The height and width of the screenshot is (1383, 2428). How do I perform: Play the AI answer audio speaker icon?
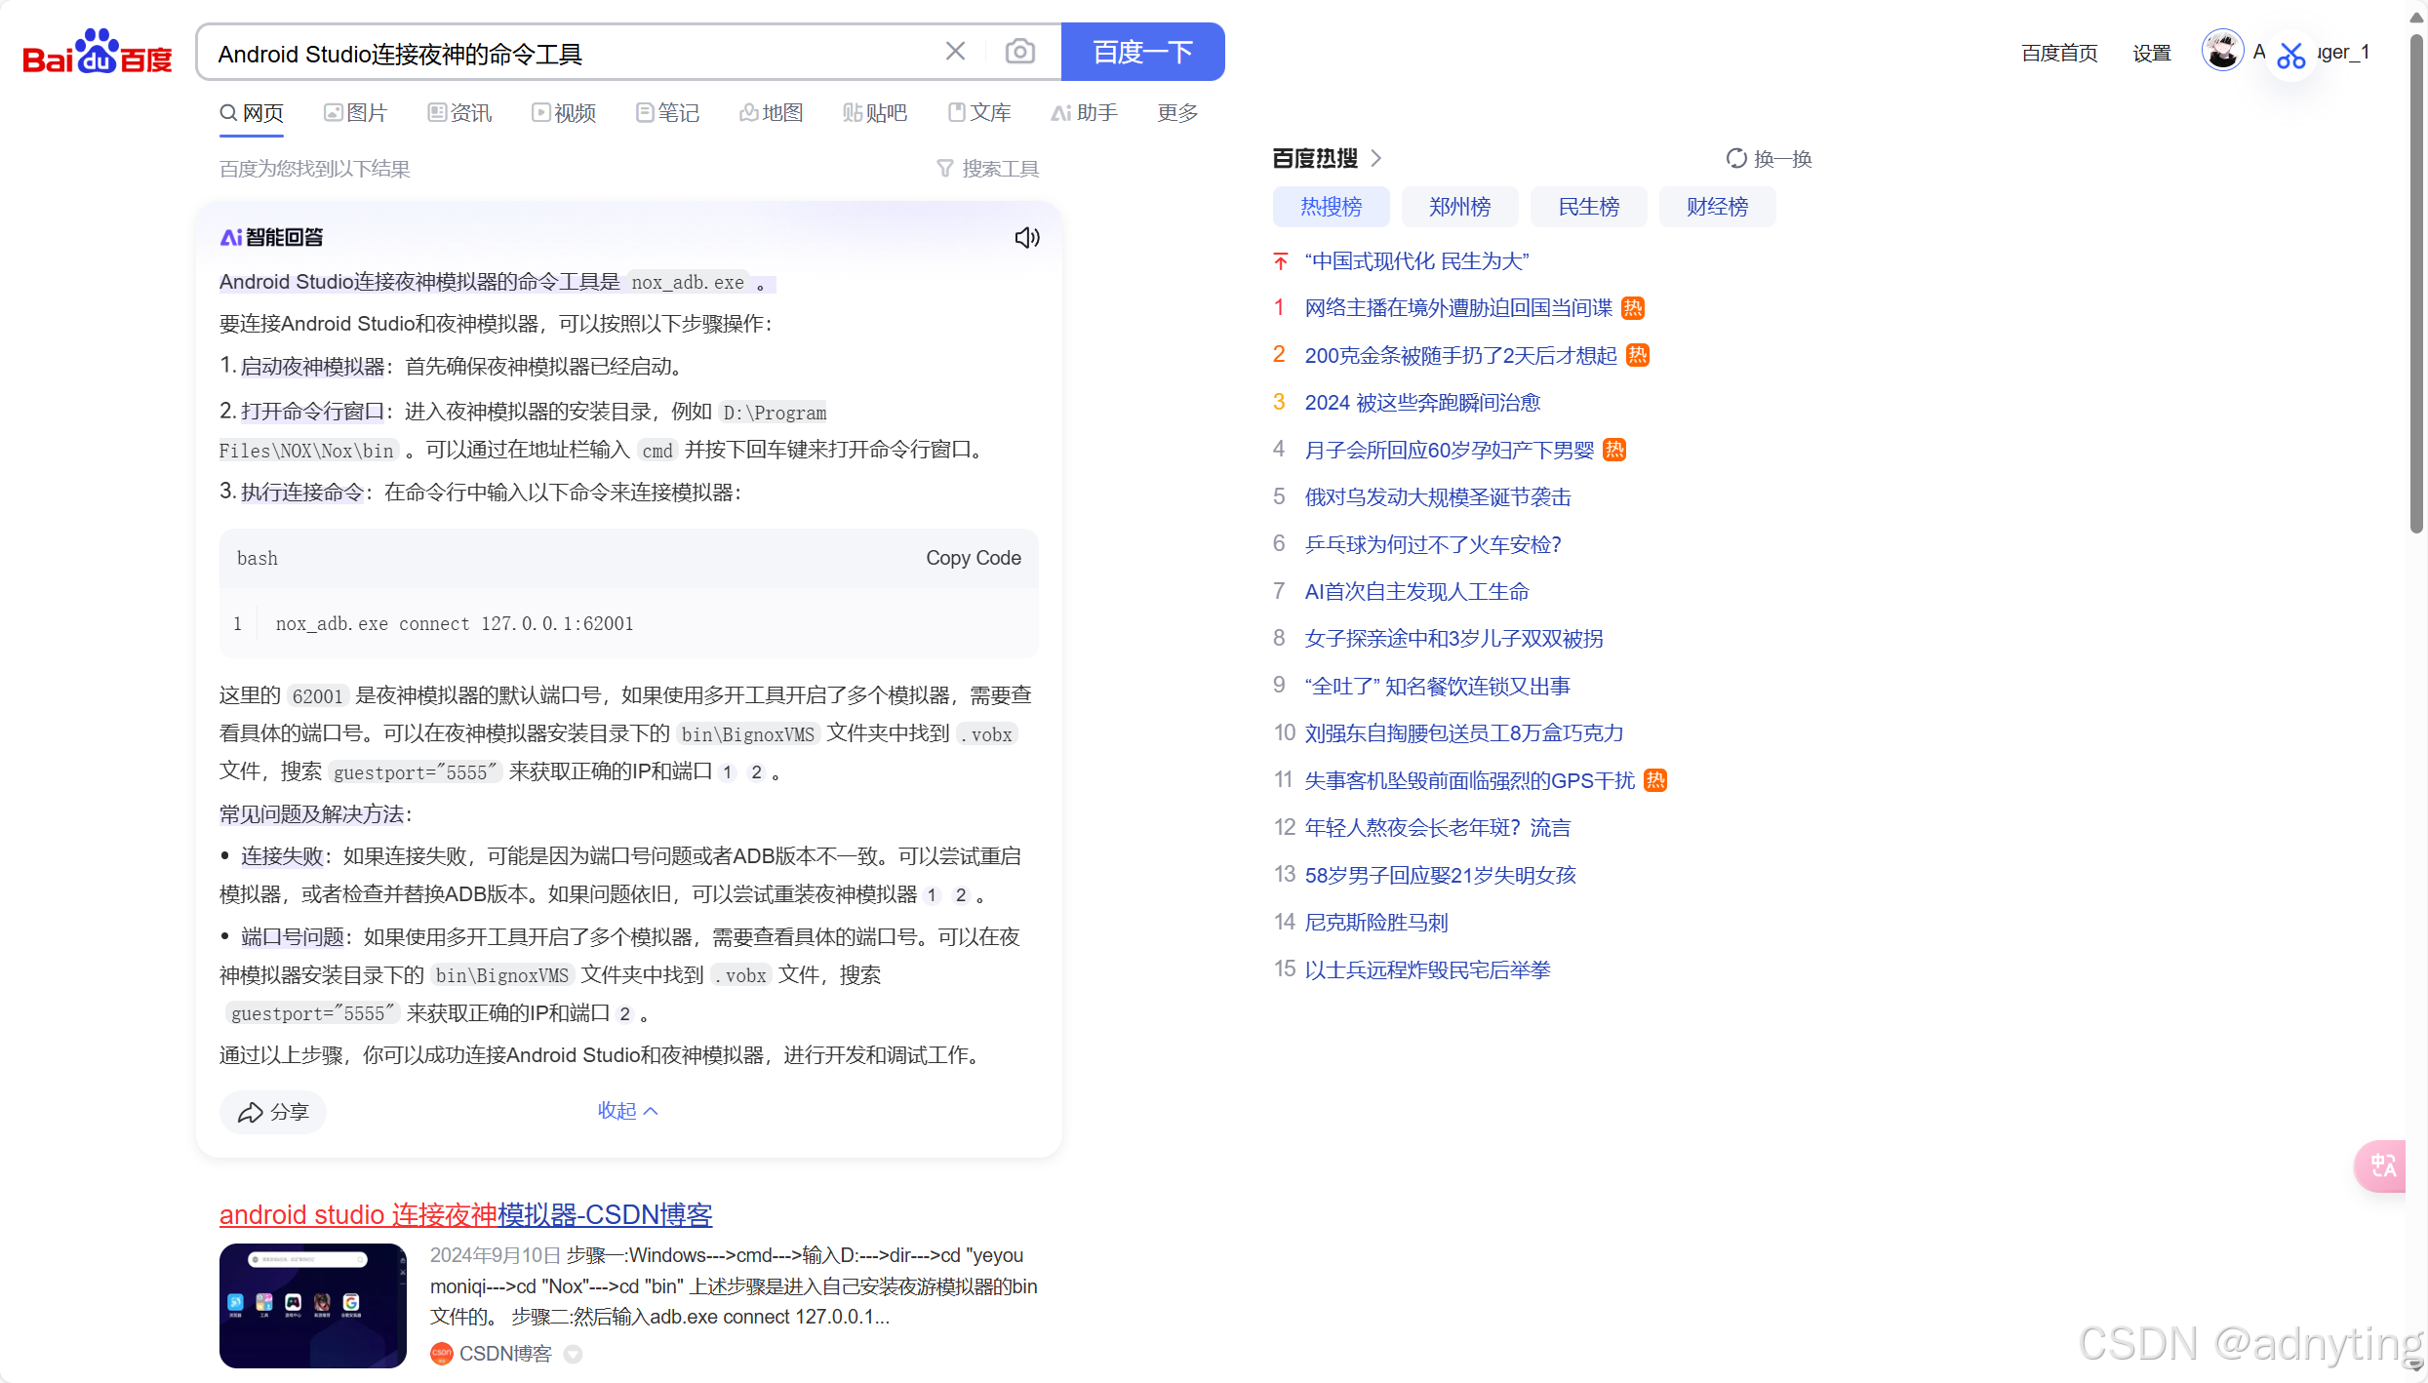[x=1026, y=237]
